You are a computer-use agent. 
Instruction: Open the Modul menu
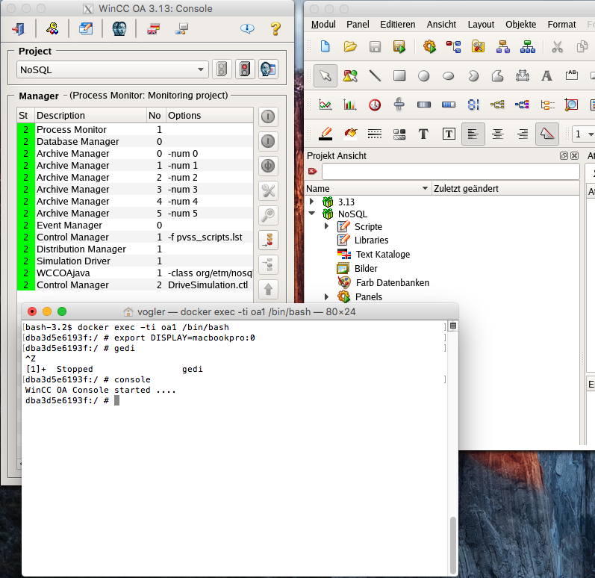click(x=323, y=25)
